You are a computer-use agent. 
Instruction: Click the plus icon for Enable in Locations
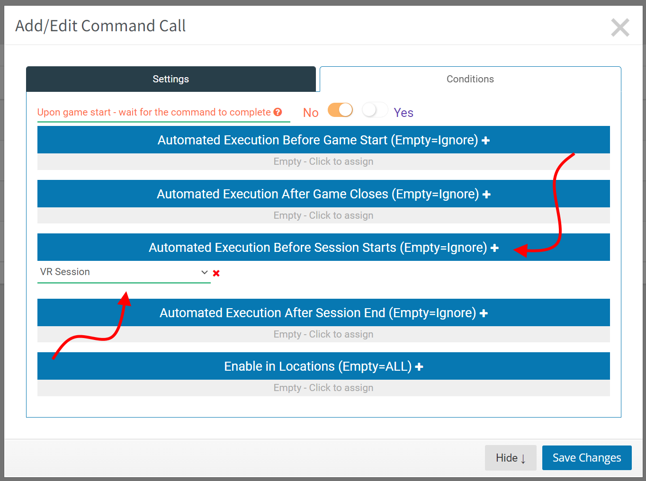(x=419, y=367)
